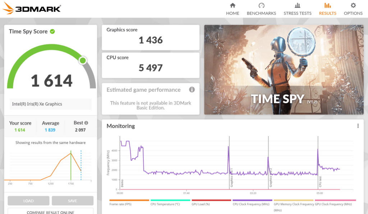
Task: Click the LOAD button
Action: [x=28, y=201]
